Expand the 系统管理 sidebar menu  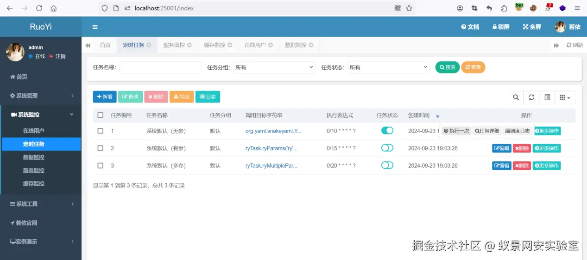(x=41, y=96)
